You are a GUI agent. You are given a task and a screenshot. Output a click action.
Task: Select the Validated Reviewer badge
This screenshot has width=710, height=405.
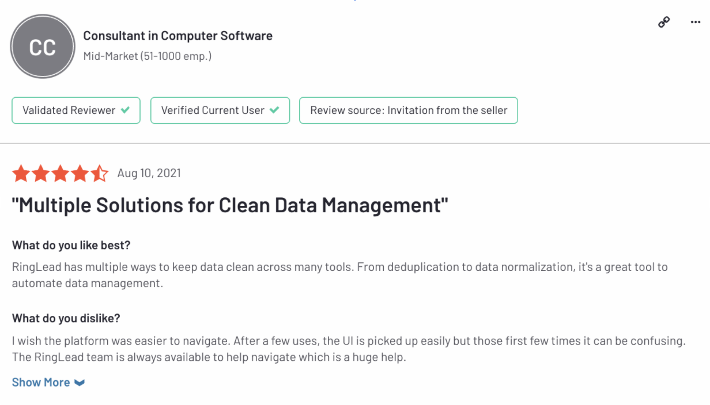tap(75, 110)
